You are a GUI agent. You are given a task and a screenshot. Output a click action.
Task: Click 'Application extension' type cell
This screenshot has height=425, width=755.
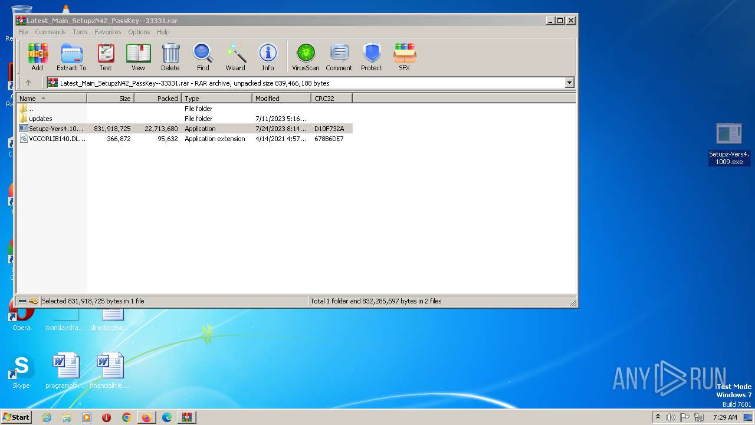[x=215, y=139]
